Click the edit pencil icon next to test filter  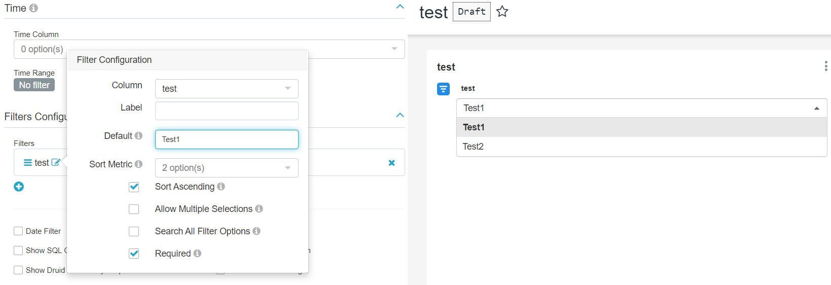(x=56, y=163)
